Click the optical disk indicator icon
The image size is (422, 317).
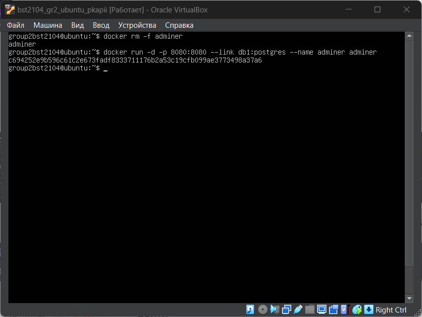[x=263, y=310]
